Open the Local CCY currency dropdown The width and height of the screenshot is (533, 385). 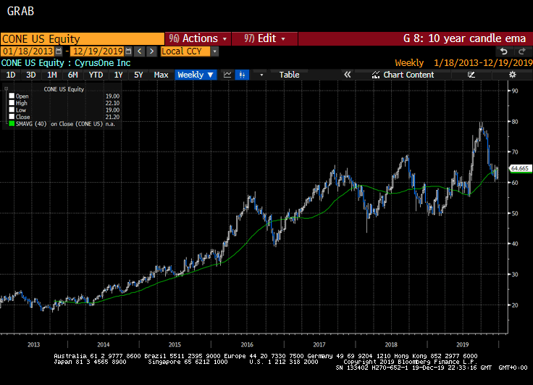pyautogui.click(x=190, y=51)
